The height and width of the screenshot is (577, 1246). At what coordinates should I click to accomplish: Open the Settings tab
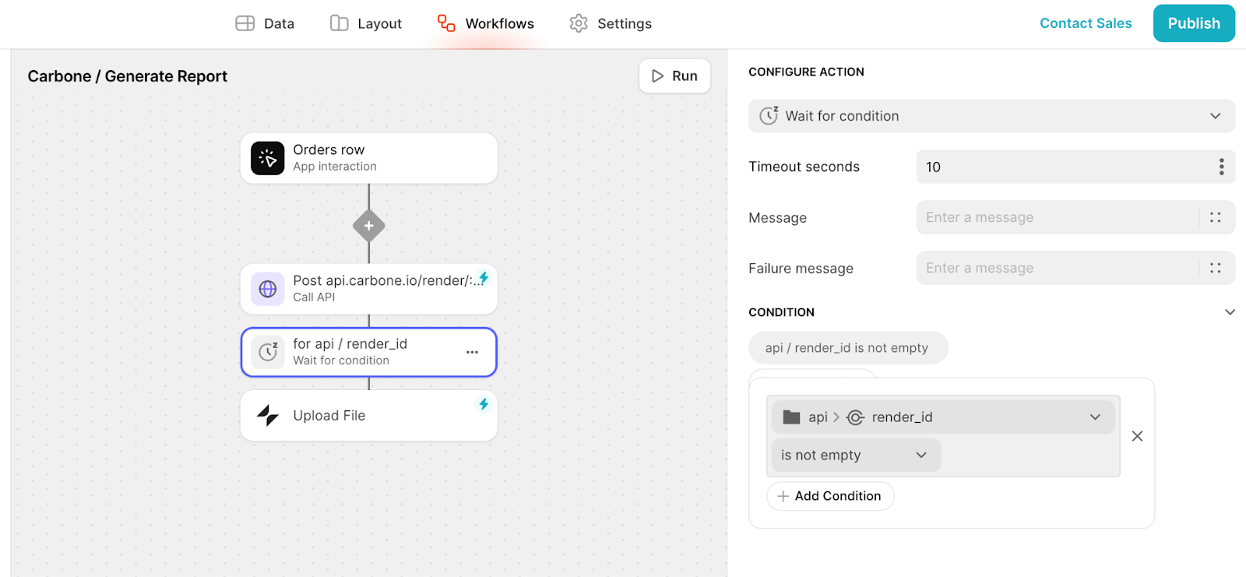tap(611, 23)
